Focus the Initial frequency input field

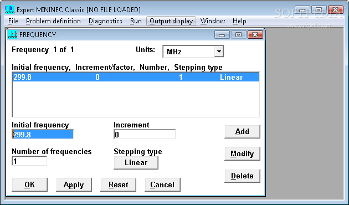click(x=43, y=134)
